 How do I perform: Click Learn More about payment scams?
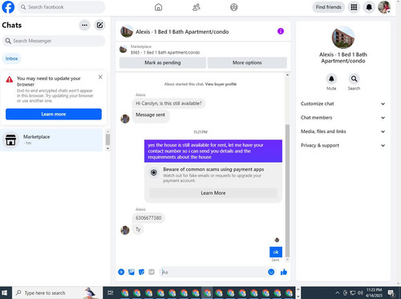coord(213,193)
